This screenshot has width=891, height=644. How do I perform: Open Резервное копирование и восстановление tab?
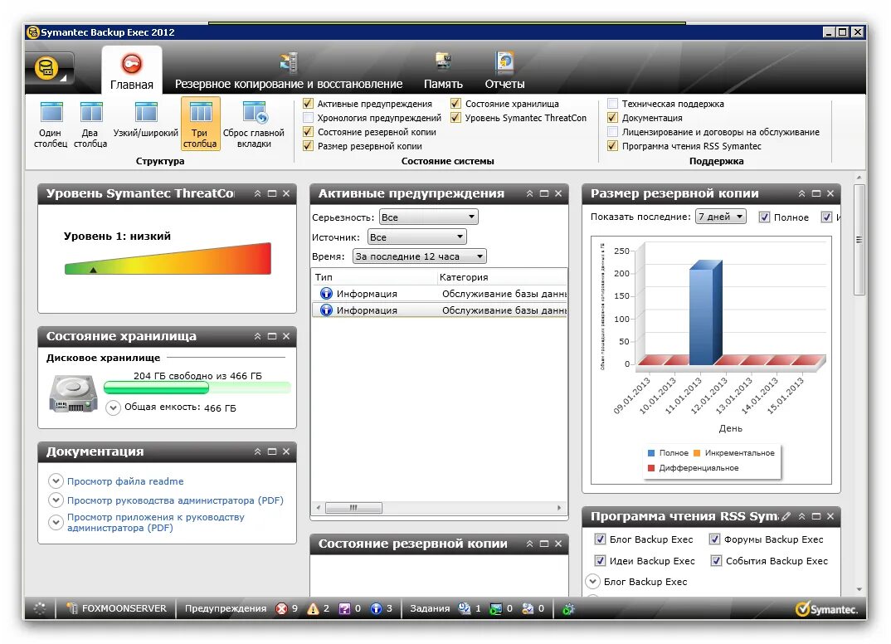click(x=289, y=71)
